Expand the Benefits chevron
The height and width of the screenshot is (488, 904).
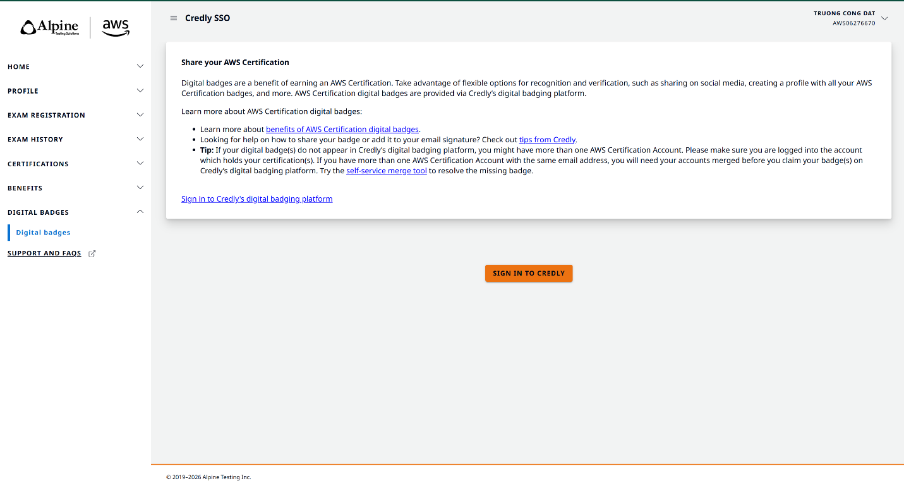coord(140,188)
